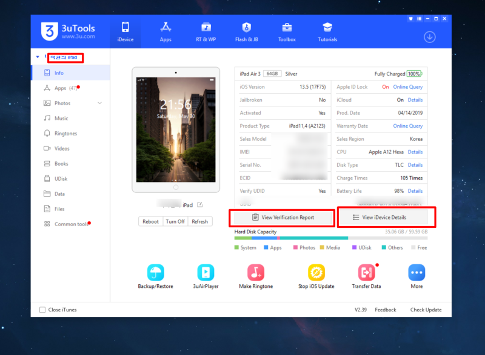Click the Check Update link
485x355 pixels.
tap(426, 310)
